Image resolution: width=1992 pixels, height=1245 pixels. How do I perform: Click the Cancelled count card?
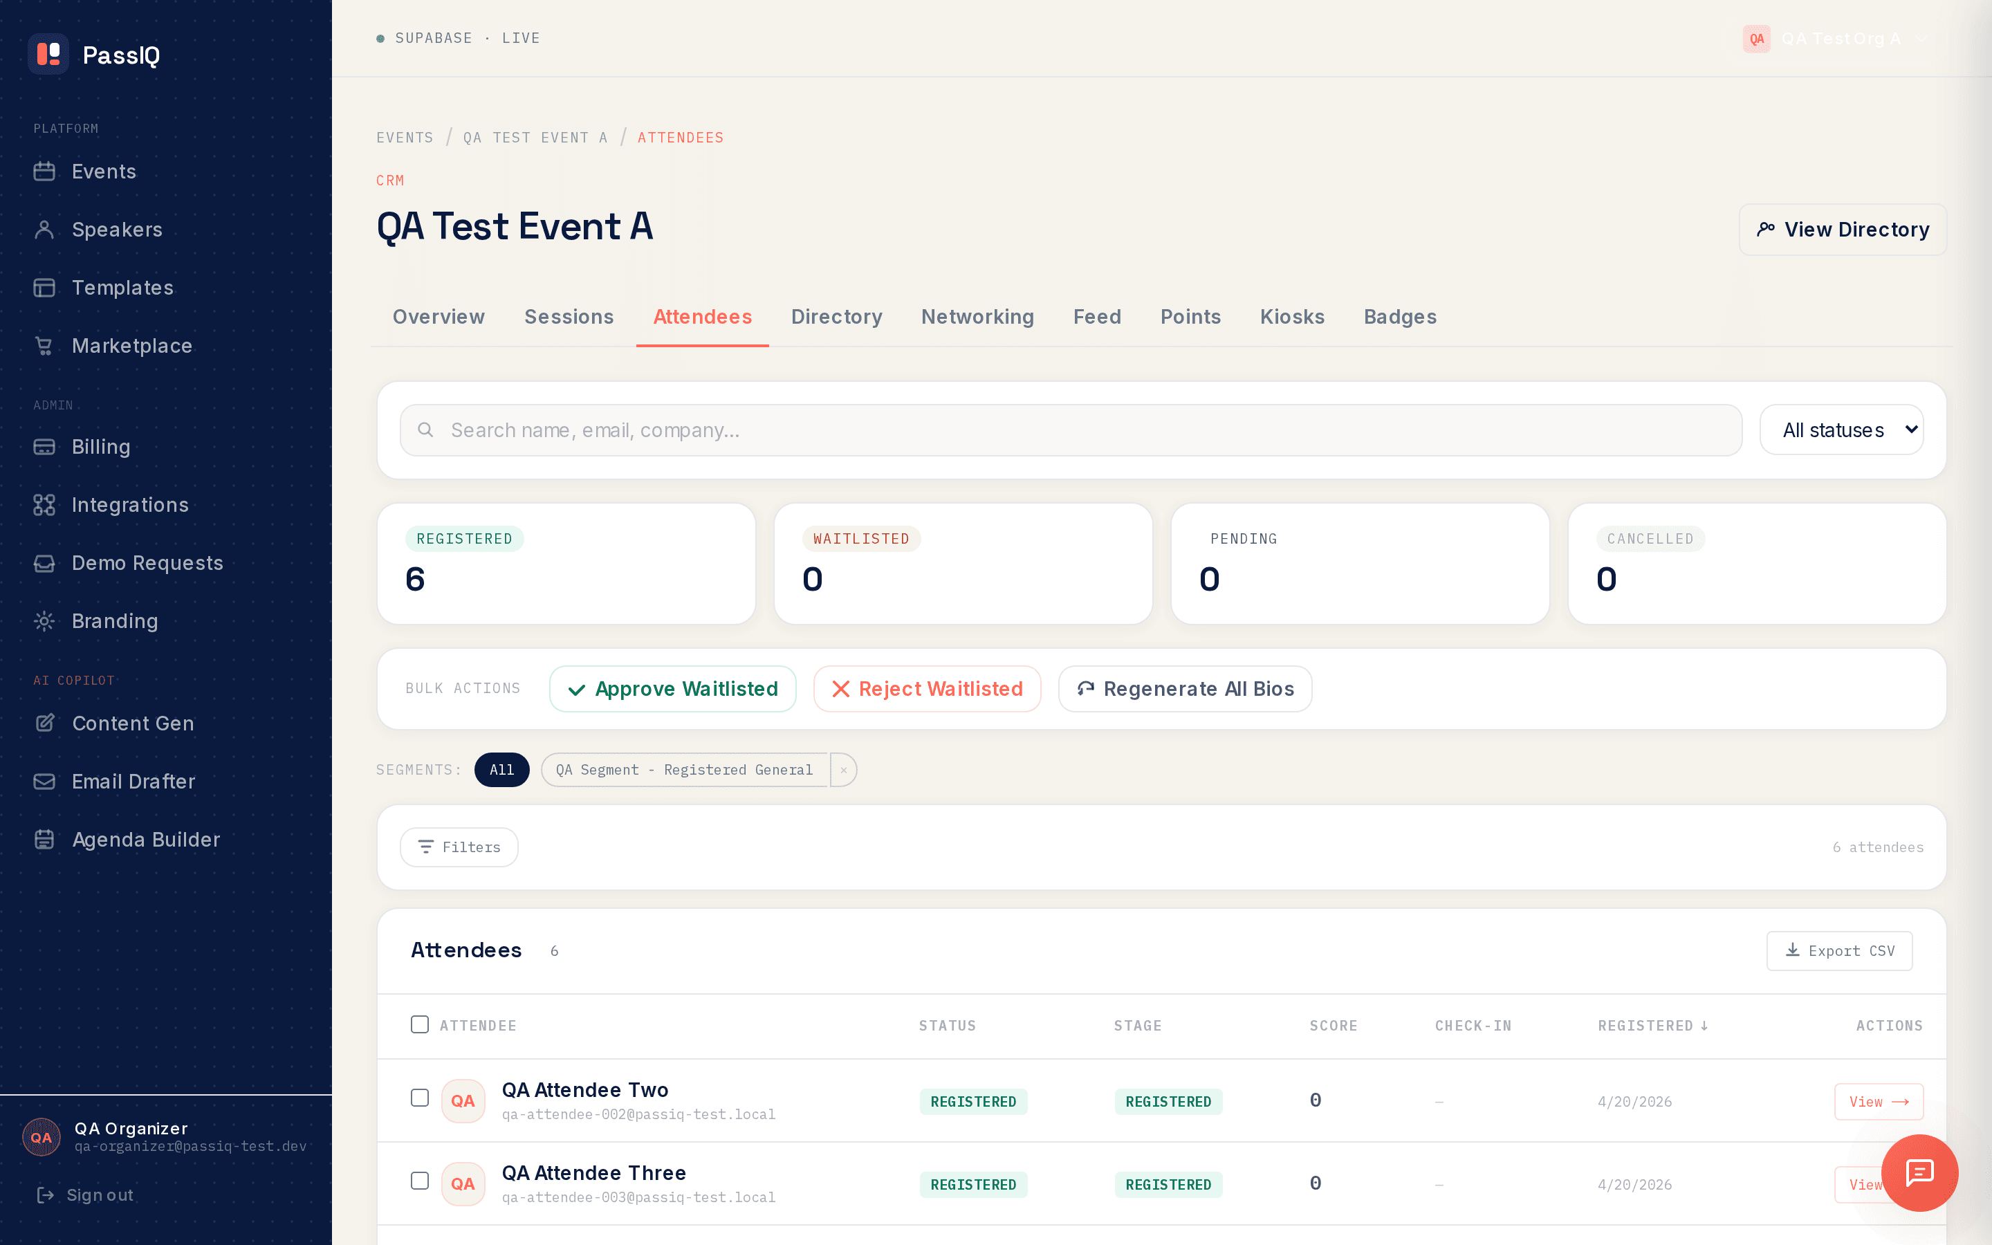click(x=1758, y=563)
